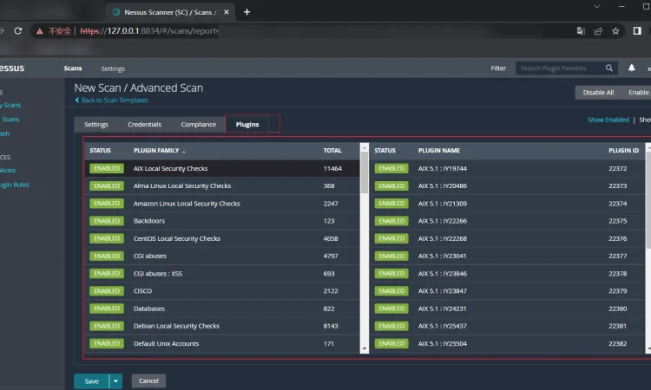Toggle ENABLED status for CISCO family
Viewport: 651px width, 390px height.
(107, 291)
